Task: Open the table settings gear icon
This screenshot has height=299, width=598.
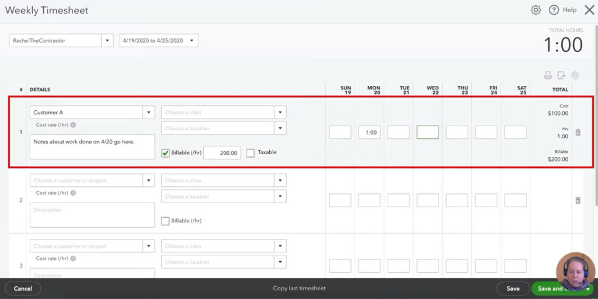Action: click(575, 75)
